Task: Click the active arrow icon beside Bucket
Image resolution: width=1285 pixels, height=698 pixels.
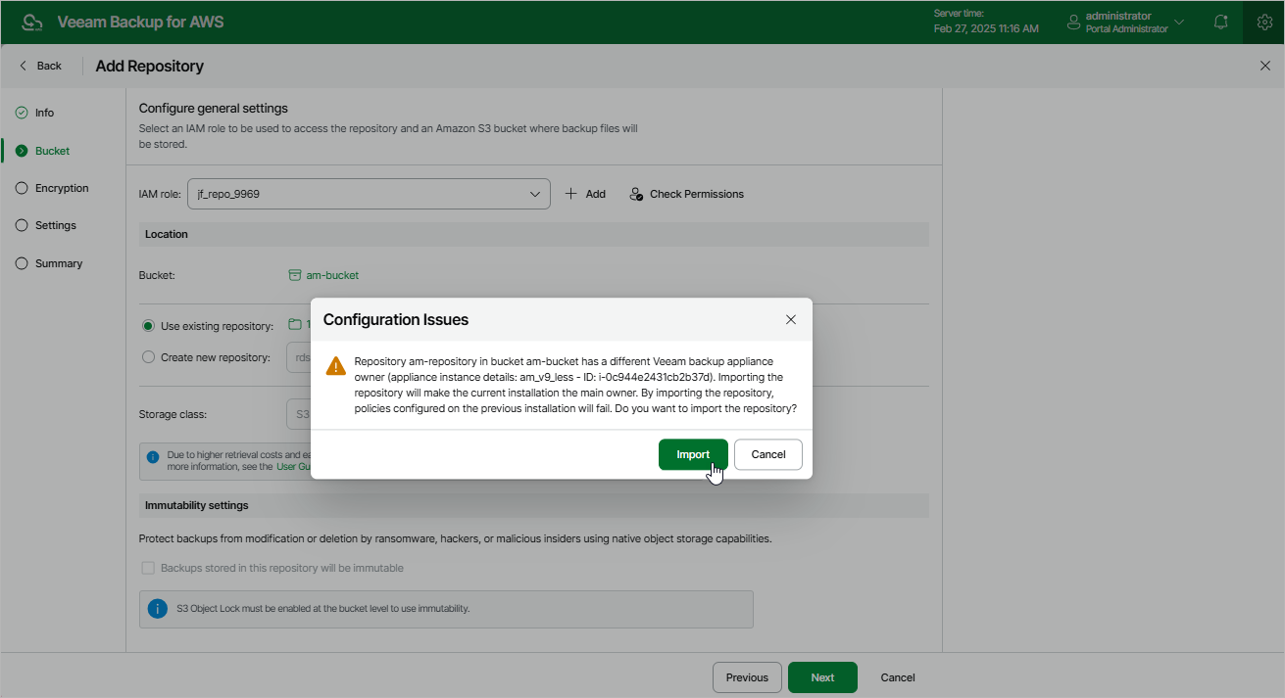Action: (x=22, y=151)
